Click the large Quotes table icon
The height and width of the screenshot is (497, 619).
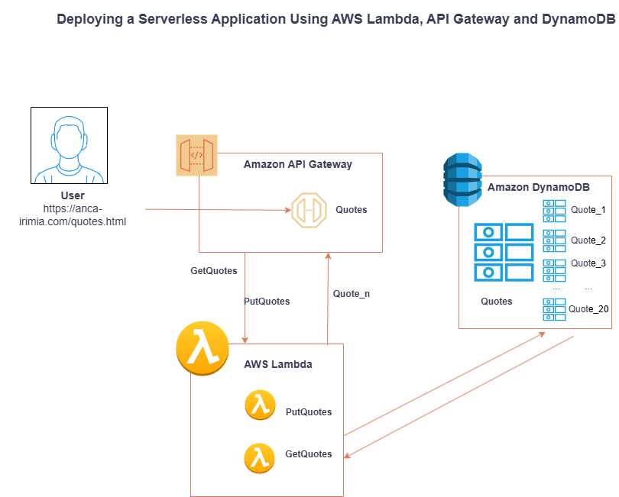coord(504,253)
